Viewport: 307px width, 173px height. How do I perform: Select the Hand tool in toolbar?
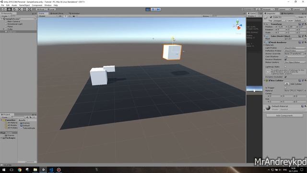point(4,10)
